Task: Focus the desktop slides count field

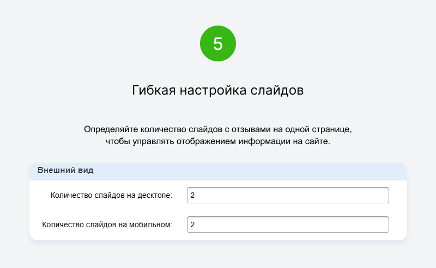Action: click(x=288, y=195)
